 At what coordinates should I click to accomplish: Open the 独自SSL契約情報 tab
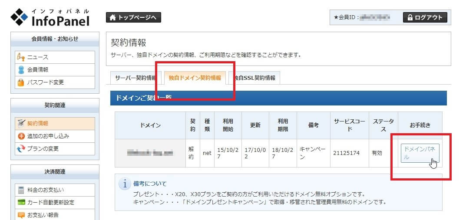click(x=254, y=78)
